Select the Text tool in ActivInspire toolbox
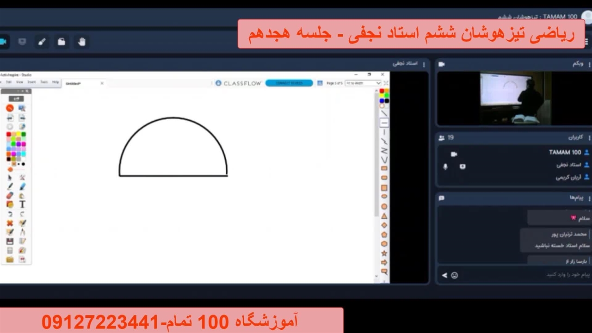This screenshot has width=592, height=333. point(22,204)
